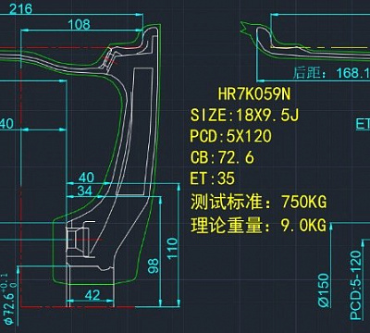
Task: Click the 测试标准:750KG text line
Action: click(258, 202)
